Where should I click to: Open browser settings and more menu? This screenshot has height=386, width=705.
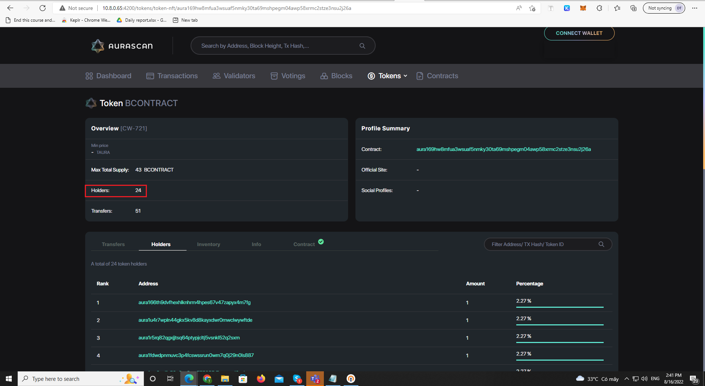point(695,8)
